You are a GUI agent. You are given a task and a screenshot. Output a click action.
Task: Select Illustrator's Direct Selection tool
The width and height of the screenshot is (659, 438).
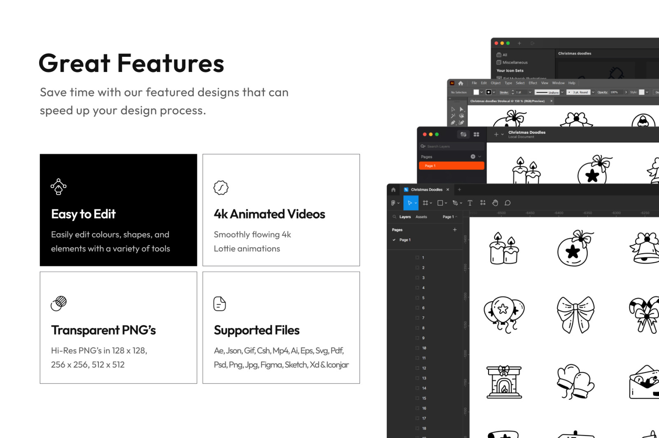pyautogui.click(x=461, y=109)
